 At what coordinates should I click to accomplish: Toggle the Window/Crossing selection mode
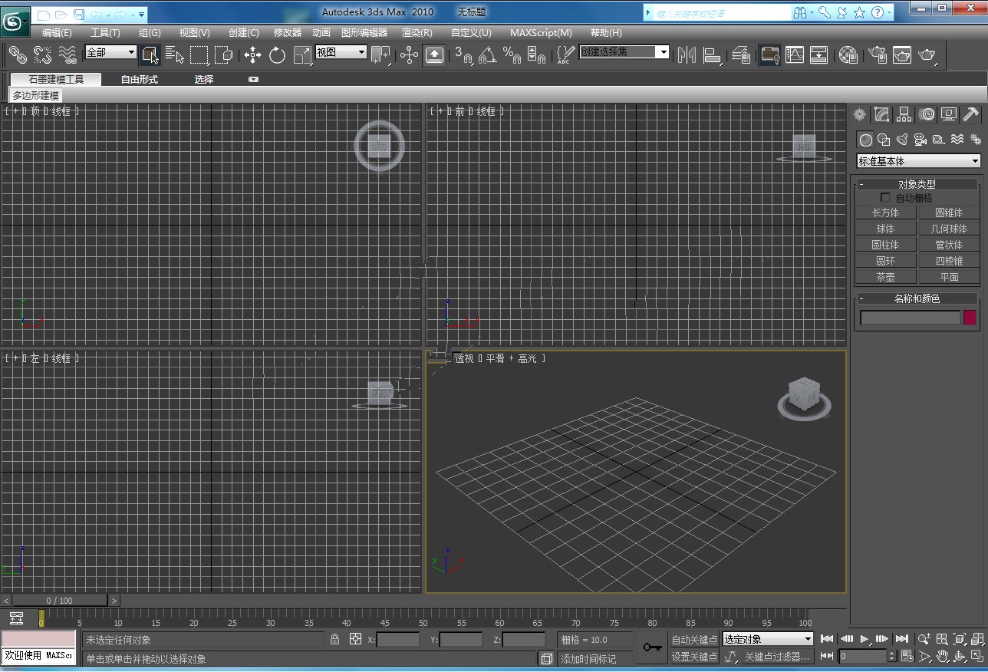click(x=224, y=54)
